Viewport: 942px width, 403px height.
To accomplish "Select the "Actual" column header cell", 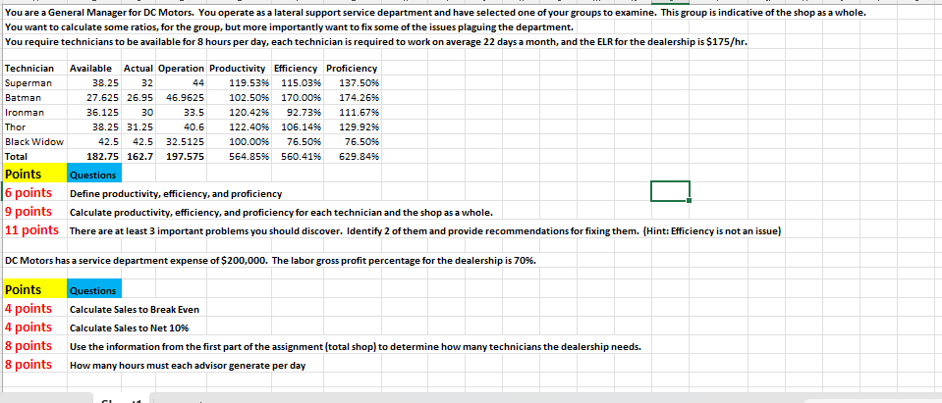I will pos(139,69).
